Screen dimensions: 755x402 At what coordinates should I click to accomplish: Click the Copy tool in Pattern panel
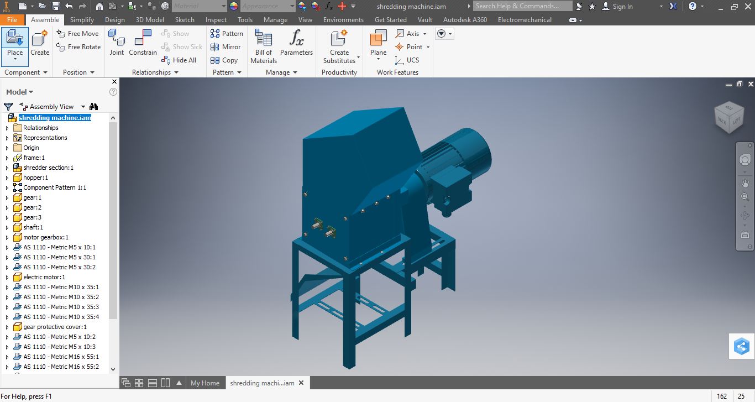coord(224,60)
